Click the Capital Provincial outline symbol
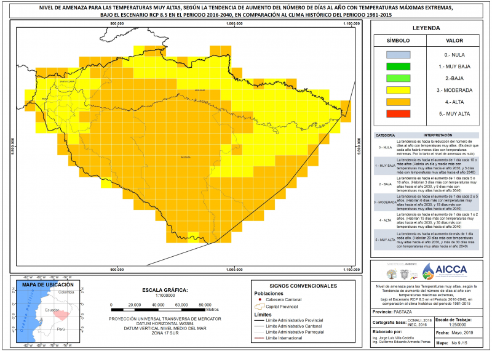Image resolution: width=492 pixels, height=351 pixels. pos(260,307)
